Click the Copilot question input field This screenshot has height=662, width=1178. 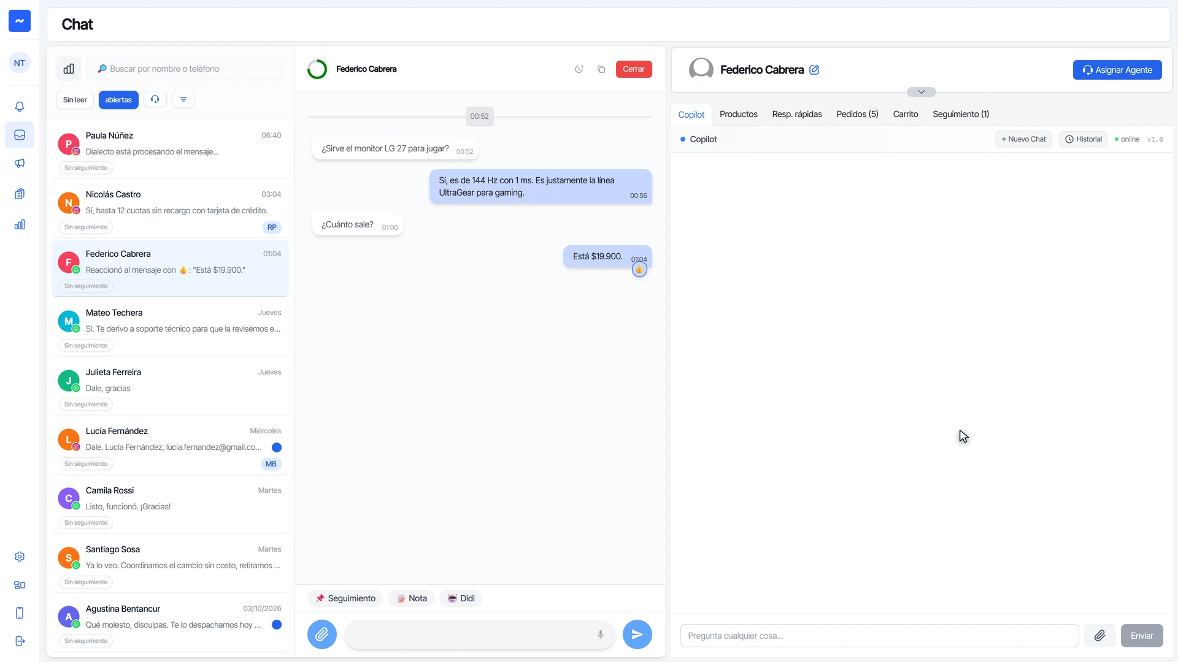point(879,636)
